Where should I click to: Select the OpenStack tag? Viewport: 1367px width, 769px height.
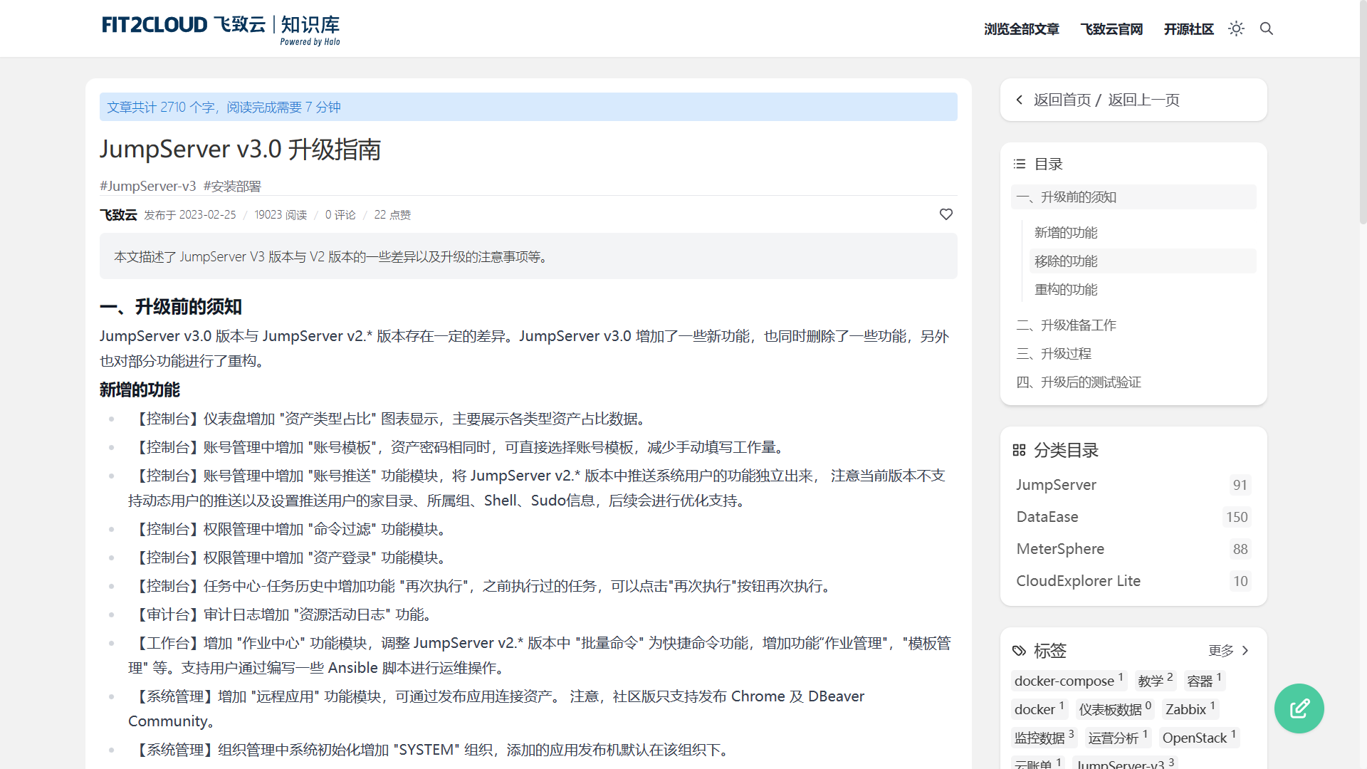1199,738
